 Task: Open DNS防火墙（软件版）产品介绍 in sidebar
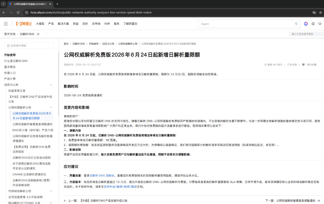pyautogui.click(x=33, y=130)
